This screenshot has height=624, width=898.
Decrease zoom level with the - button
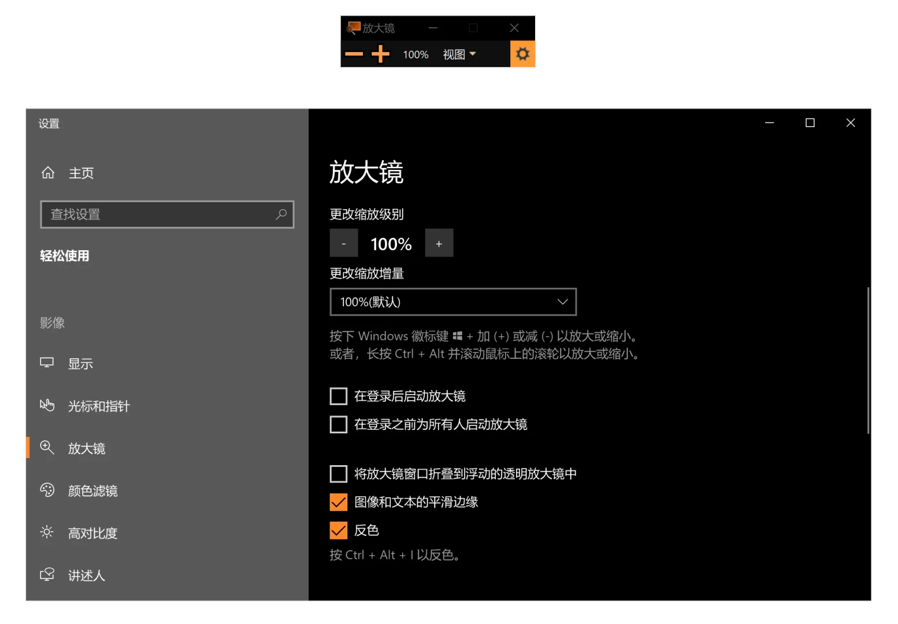click(344, 243)
